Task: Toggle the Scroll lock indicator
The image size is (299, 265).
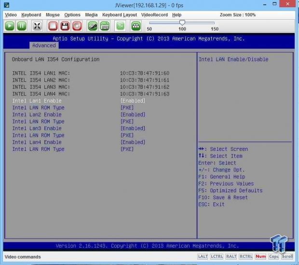Action: click(x=287, y=256)
